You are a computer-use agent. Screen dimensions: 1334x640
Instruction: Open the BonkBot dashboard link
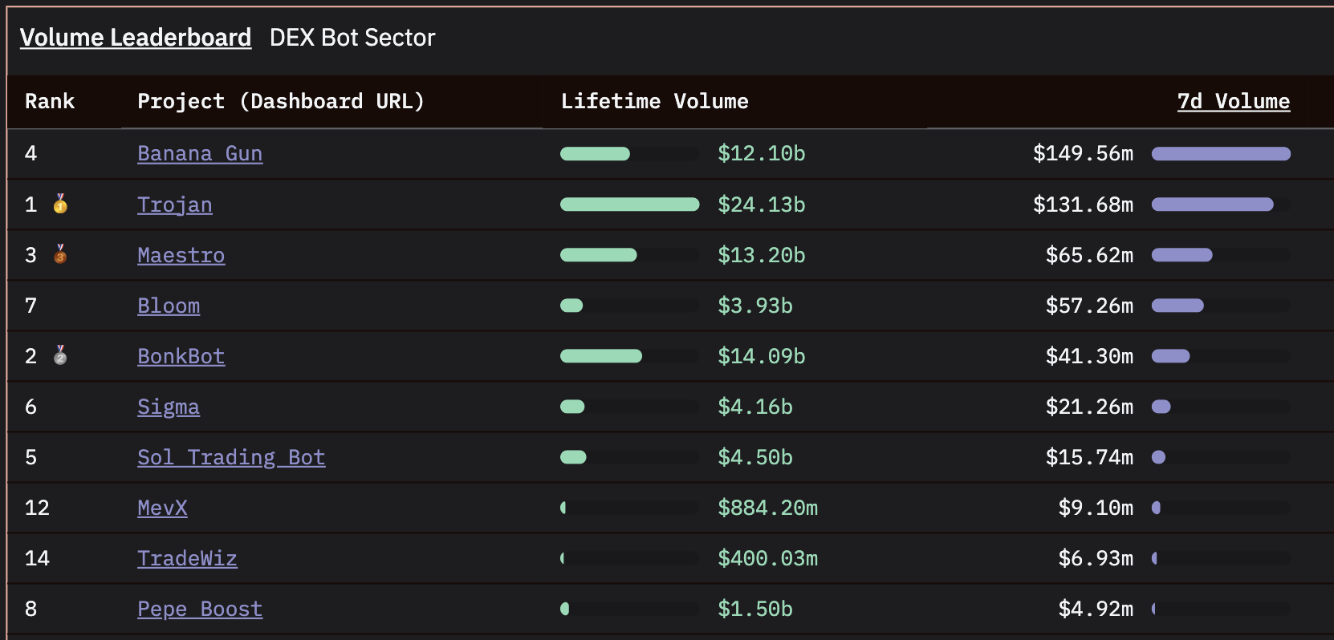pyautogui.click(x=181, y=356)
